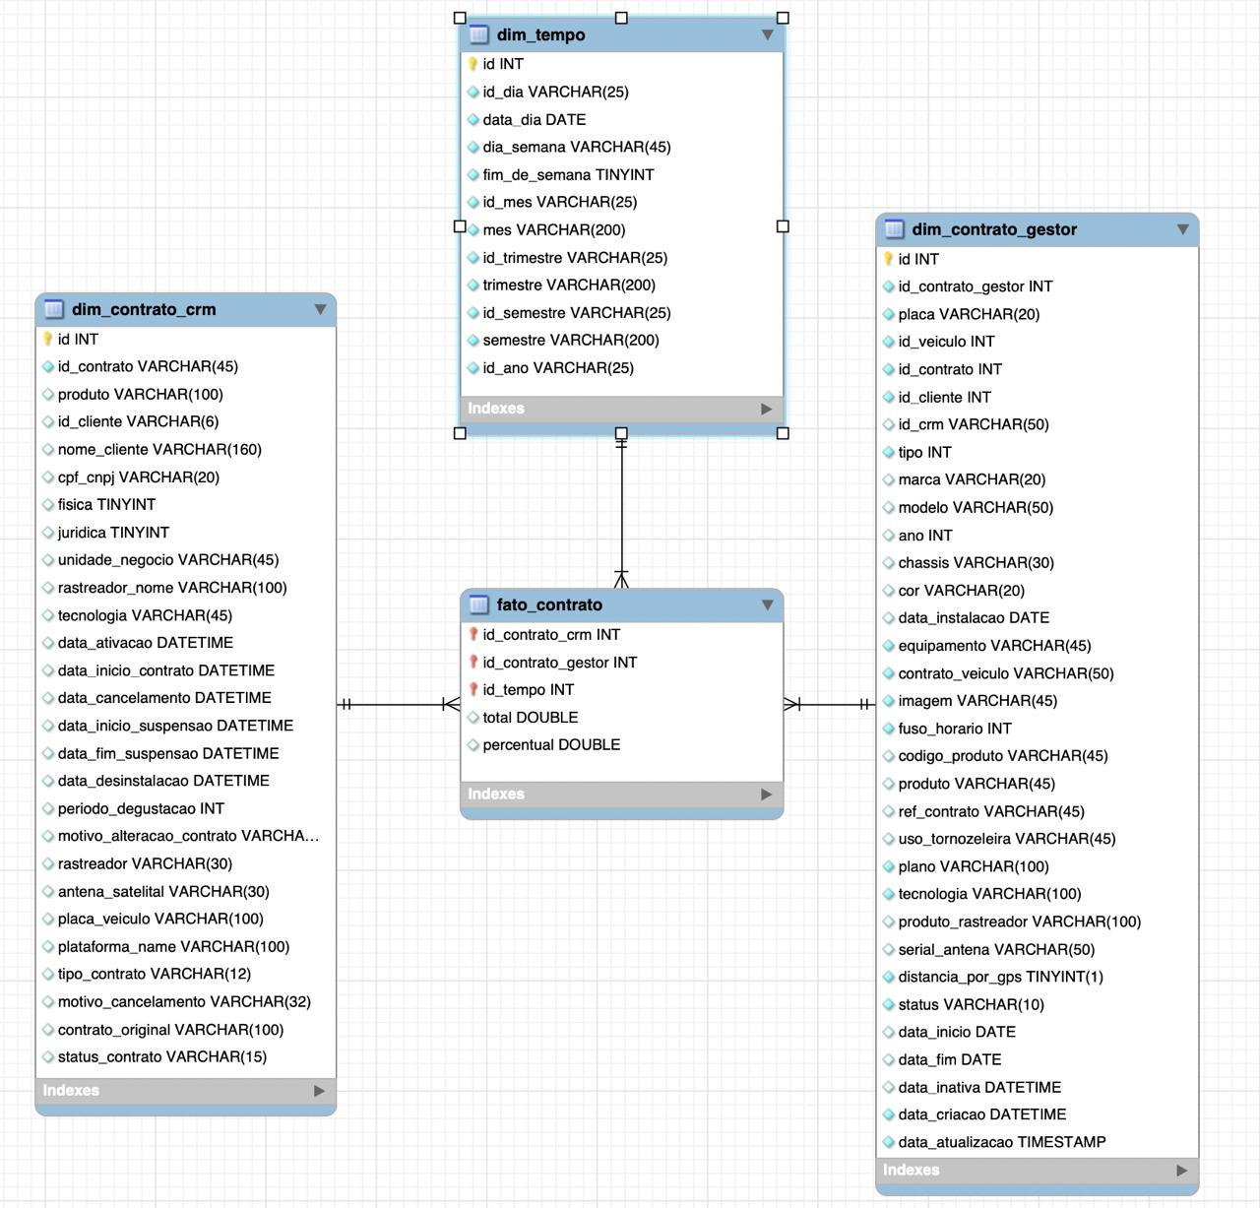
Task: Select column motivo_cancelamento VARCHAR(32)
Action: click(x=186, y=1002)
